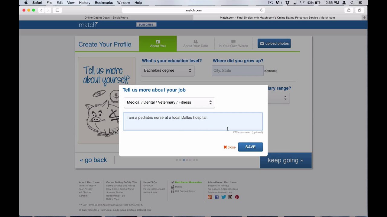Open the Dropbox menu bar icon
Viewport: 387px width, 217px height.
click(x=287, y=3)
